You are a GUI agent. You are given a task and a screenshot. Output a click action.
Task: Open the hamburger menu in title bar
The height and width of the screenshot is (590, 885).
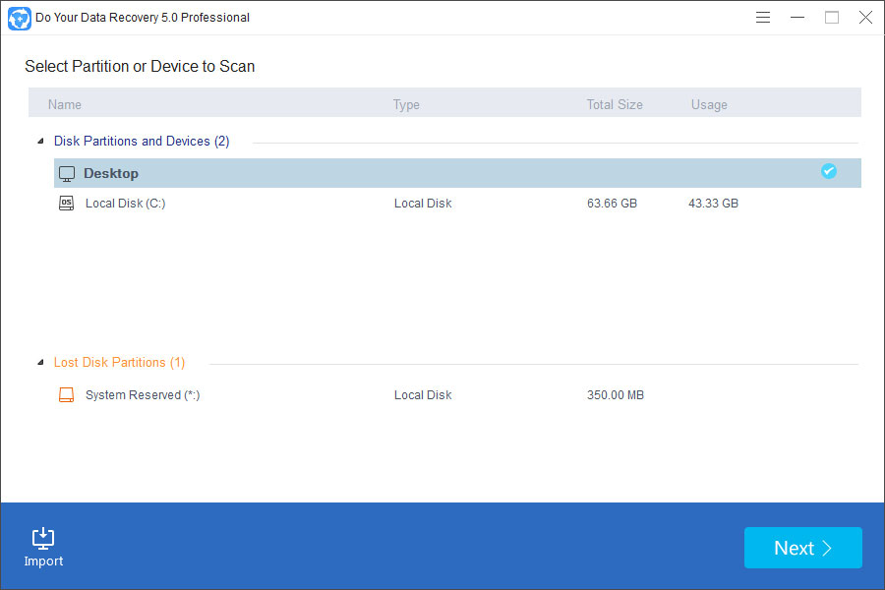pos(762,18)
